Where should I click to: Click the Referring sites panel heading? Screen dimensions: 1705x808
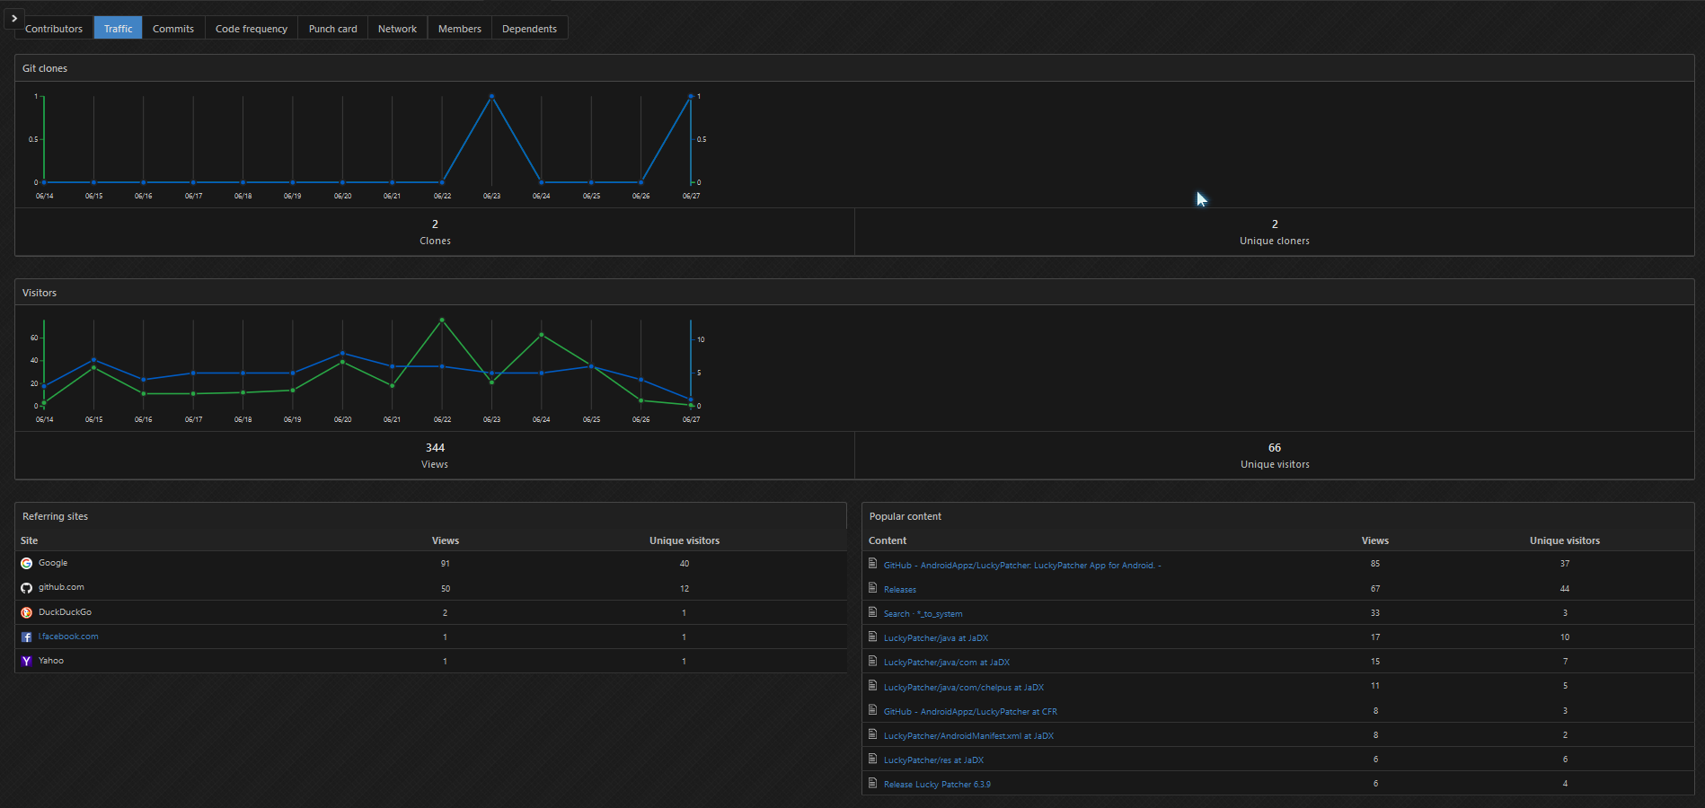tap(55, 516)
